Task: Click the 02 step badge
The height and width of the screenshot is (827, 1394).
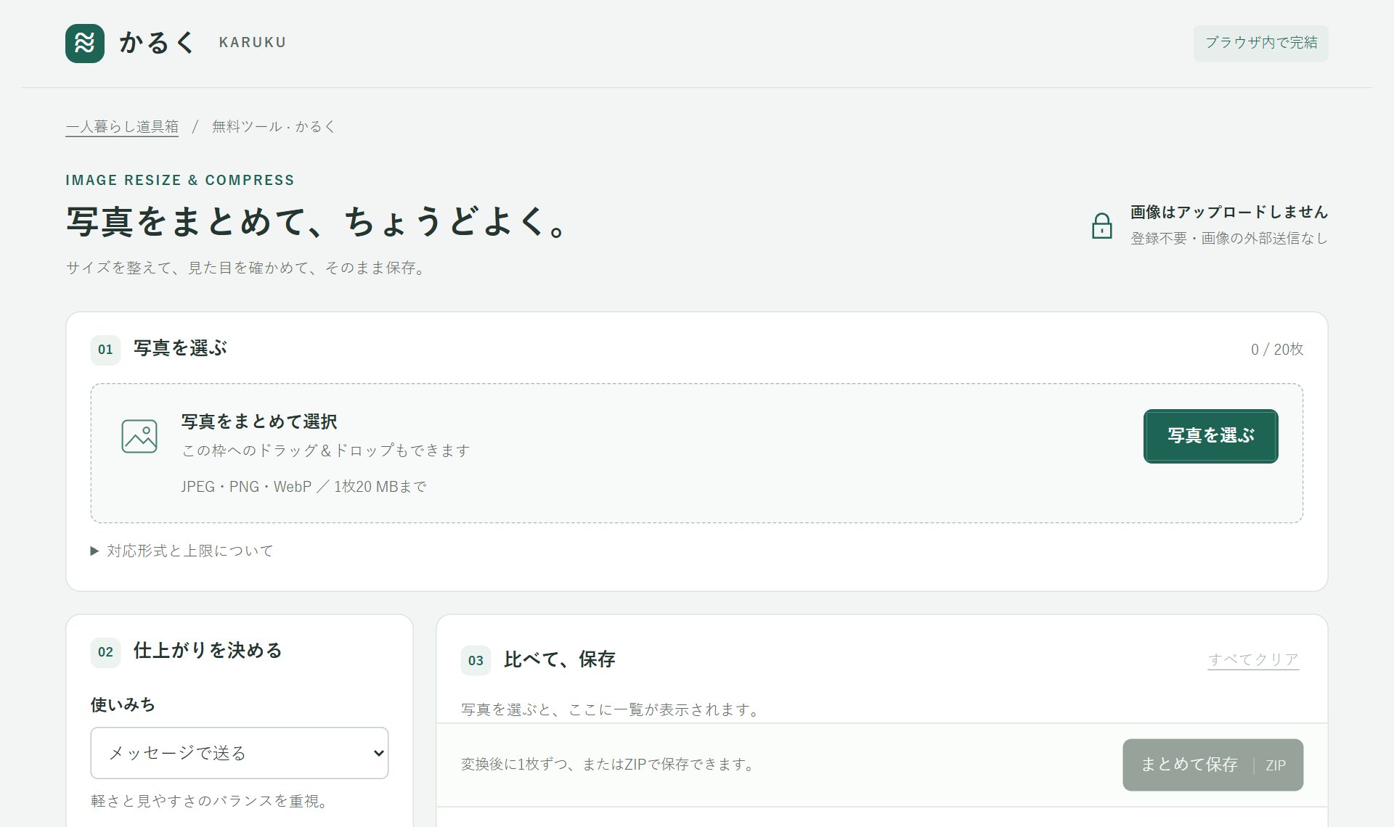Action: (105, 651)
